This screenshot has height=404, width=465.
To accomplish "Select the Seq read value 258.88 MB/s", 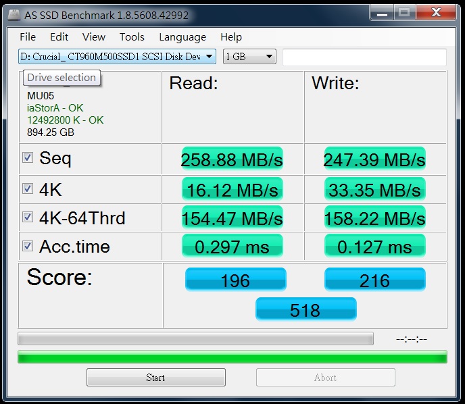I will pyautogui.click(x=232, y=159).
